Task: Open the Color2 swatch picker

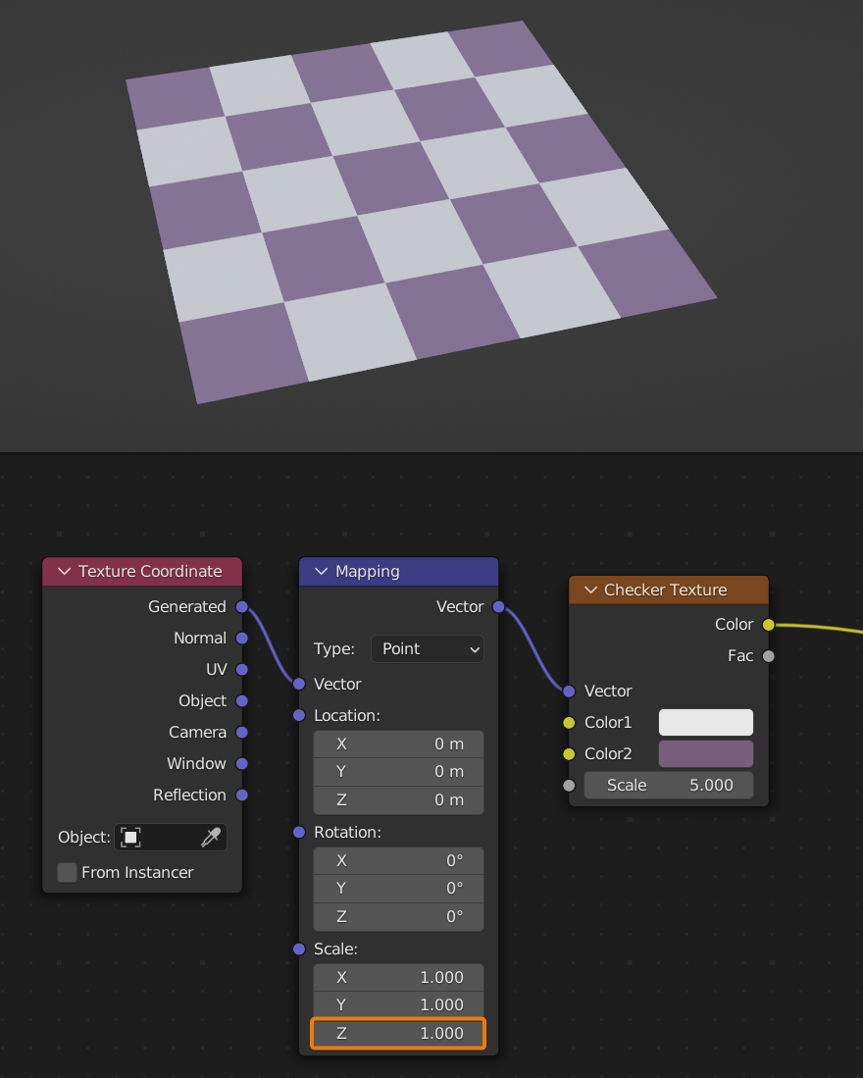Action: click(705, 753)
